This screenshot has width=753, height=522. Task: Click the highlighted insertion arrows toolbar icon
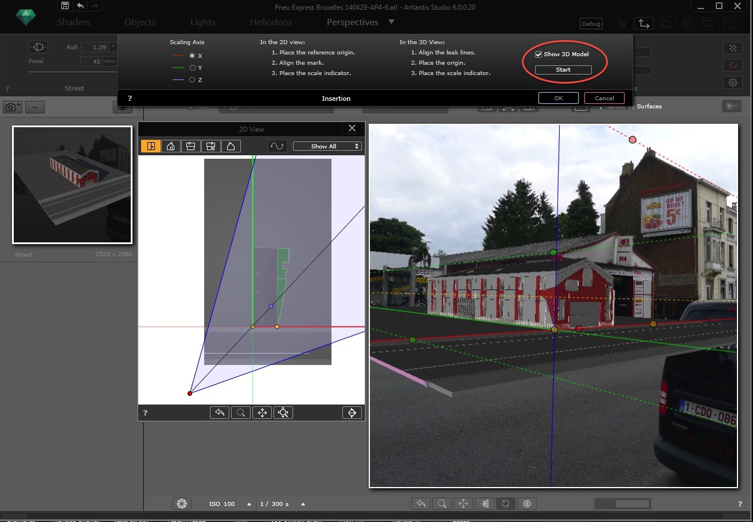click(643, 23)
